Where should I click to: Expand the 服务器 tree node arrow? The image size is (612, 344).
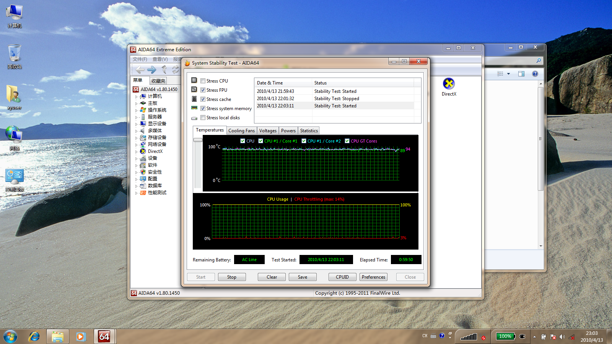tap(136, 117)
